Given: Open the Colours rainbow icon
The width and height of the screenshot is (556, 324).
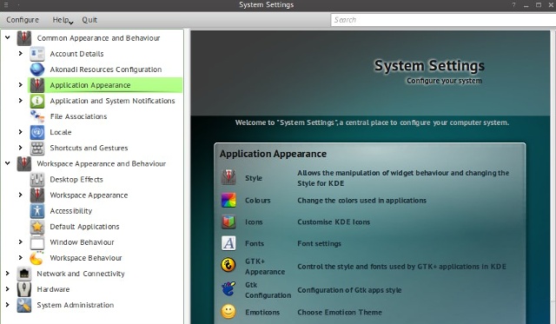Looking at the screenshot, I should tap(228, 201).
